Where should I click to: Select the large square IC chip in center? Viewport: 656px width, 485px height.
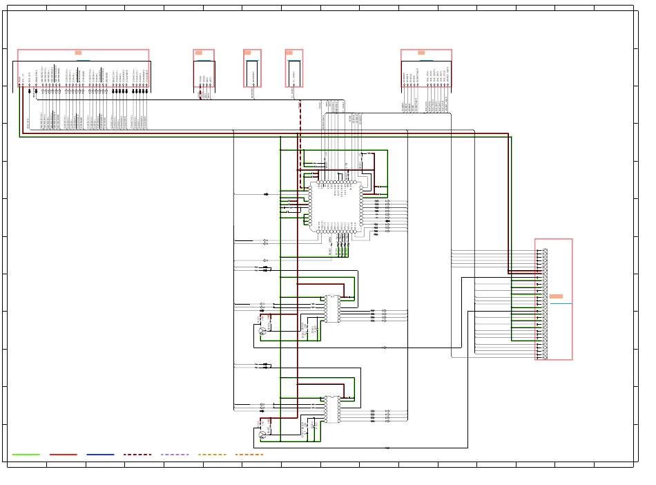click(336, 207)
